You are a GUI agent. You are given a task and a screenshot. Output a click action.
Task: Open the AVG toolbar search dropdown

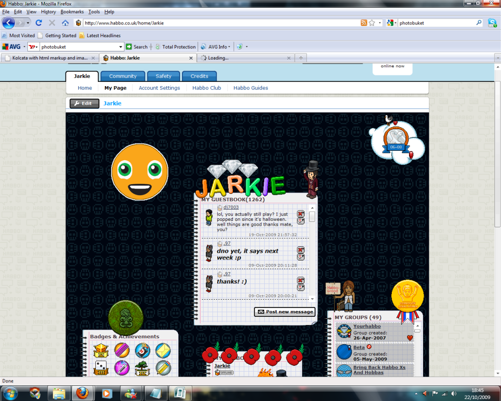tap(121, 47)
